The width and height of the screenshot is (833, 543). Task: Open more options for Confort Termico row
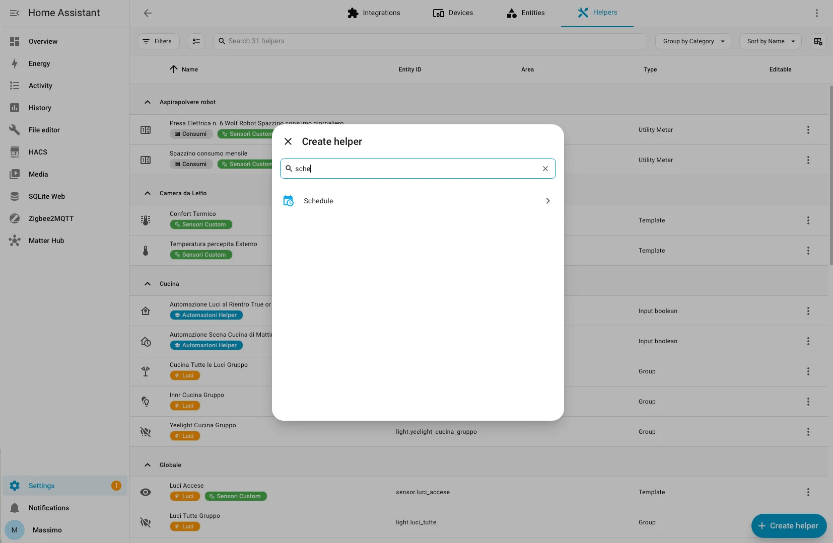(808, 220)
